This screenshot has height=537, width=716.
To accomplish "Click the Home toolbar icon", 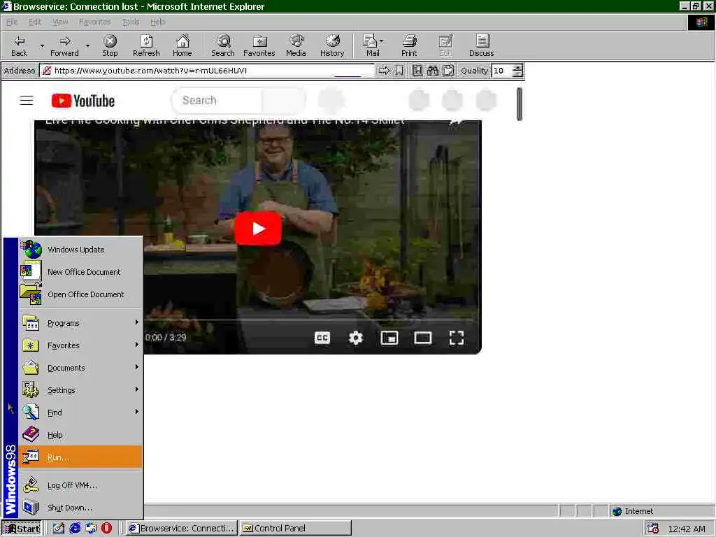I will point(182,45).
